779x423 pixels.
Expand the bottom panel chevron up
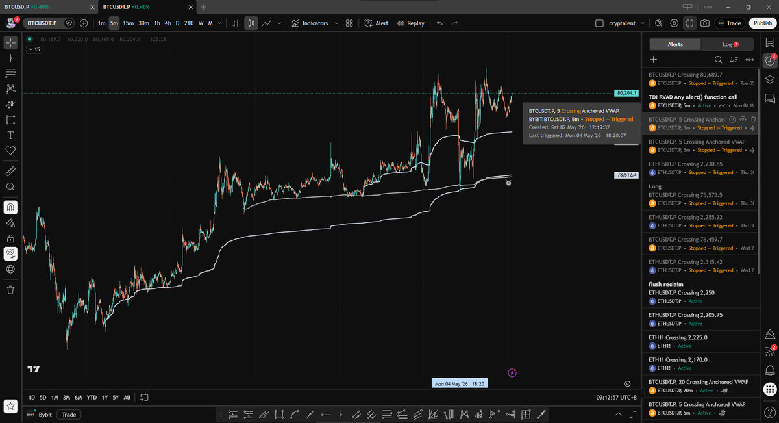click(619, 414)
